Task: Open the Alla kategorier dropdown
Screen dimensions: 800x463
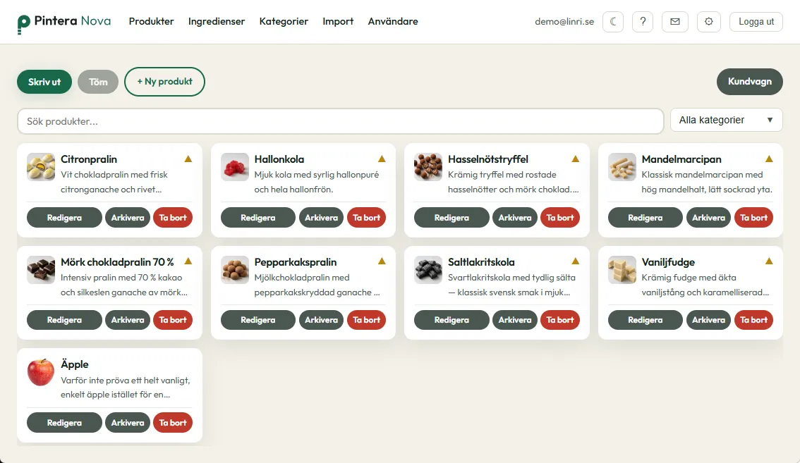Action: point(726,120)
